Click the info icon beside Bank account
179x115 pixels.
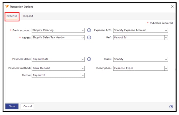coord(89,30)
